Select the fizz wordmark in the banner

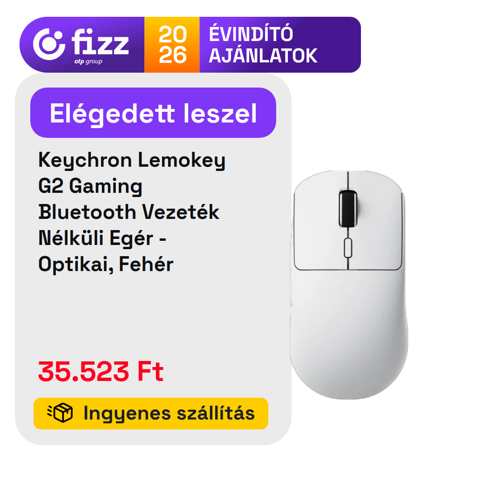tap(100, 42)
